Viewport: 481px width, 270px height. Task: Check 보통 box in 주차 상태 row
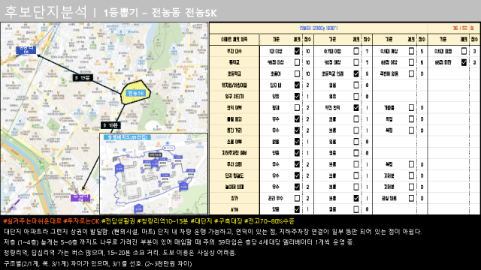point(355,164)
